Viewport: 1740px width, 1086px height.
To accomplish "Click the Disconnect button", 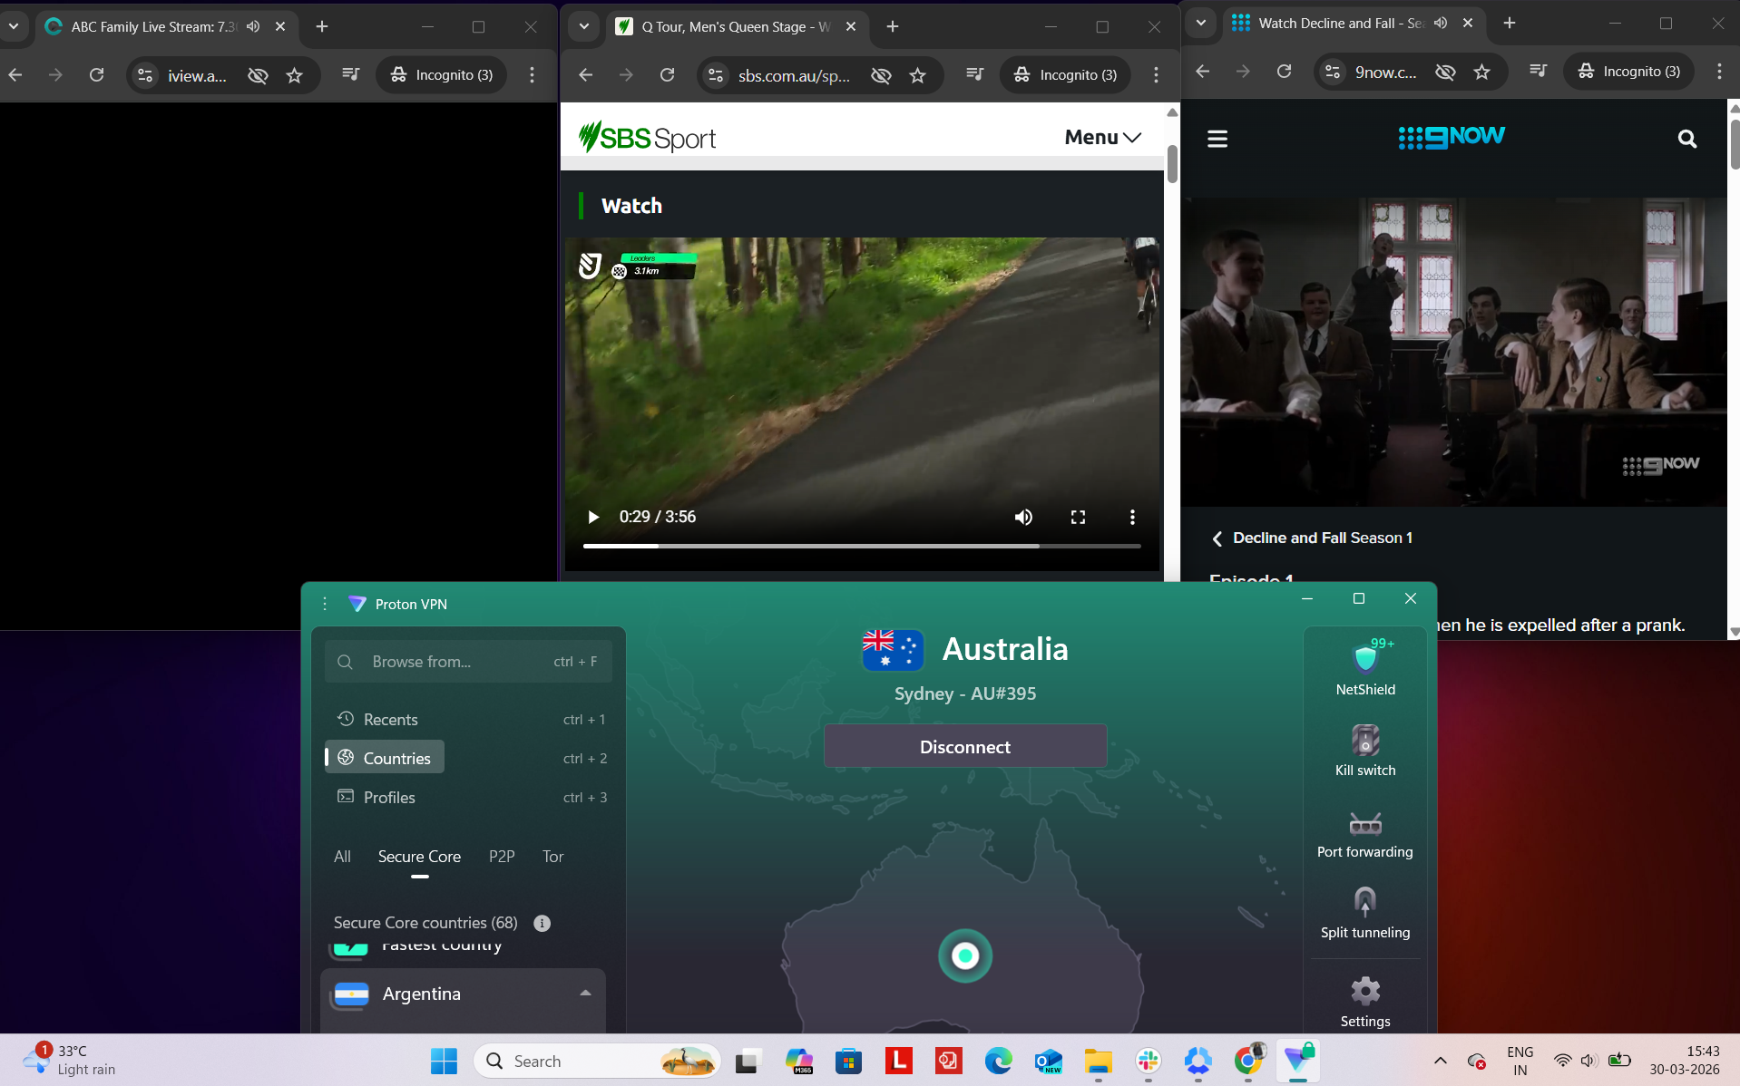I will pyautogui.click(x=964, y=746).
